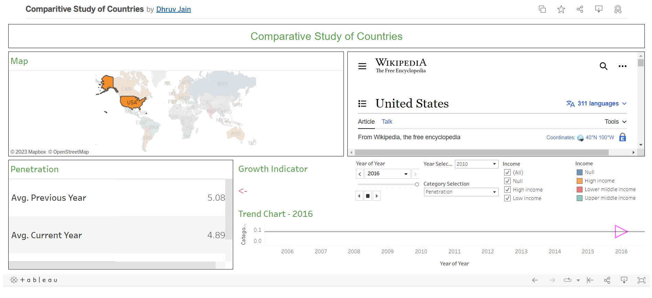The width and height of the screenshot is (652, 298).
Task: Click the favorite star icon
Action: click(x=561, y=9)
